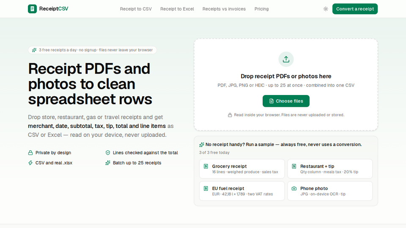This screenshot has height=228, width=406.
Task: Click 'JPG · on-device OCR · tip' subtitle
Action: (x=323, y=194)
